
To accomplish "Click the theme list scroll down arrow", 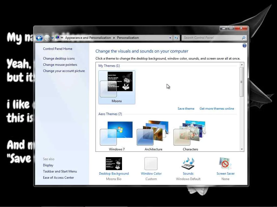I will point(242,149).
